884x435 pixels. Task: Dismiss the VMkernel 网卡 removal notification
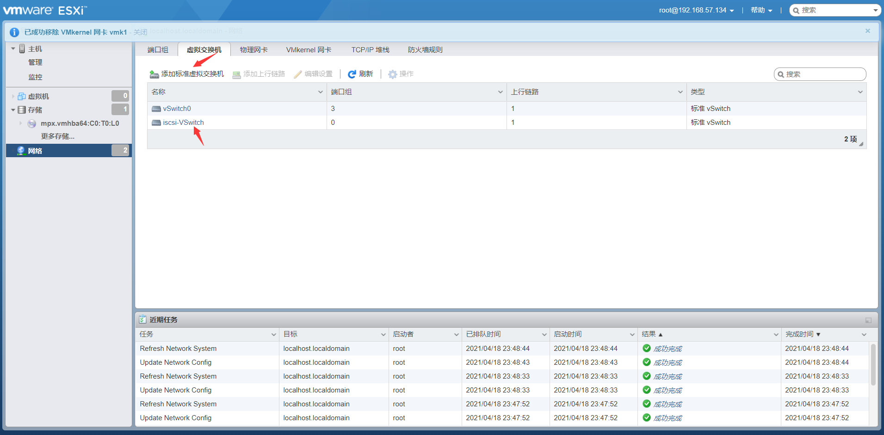[x=868, y=31]
